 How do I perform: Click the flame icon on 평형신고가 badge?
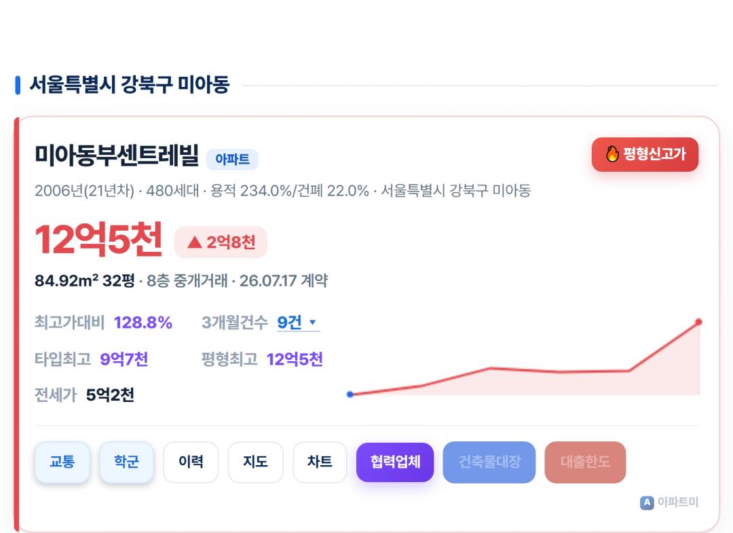coord(612,154)
